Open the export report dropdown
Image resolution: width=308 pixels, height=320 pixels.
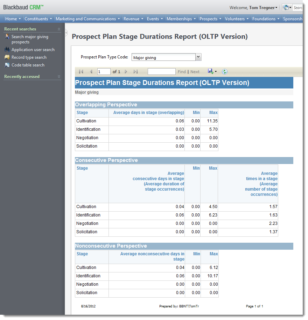click(x=212, y=71)
